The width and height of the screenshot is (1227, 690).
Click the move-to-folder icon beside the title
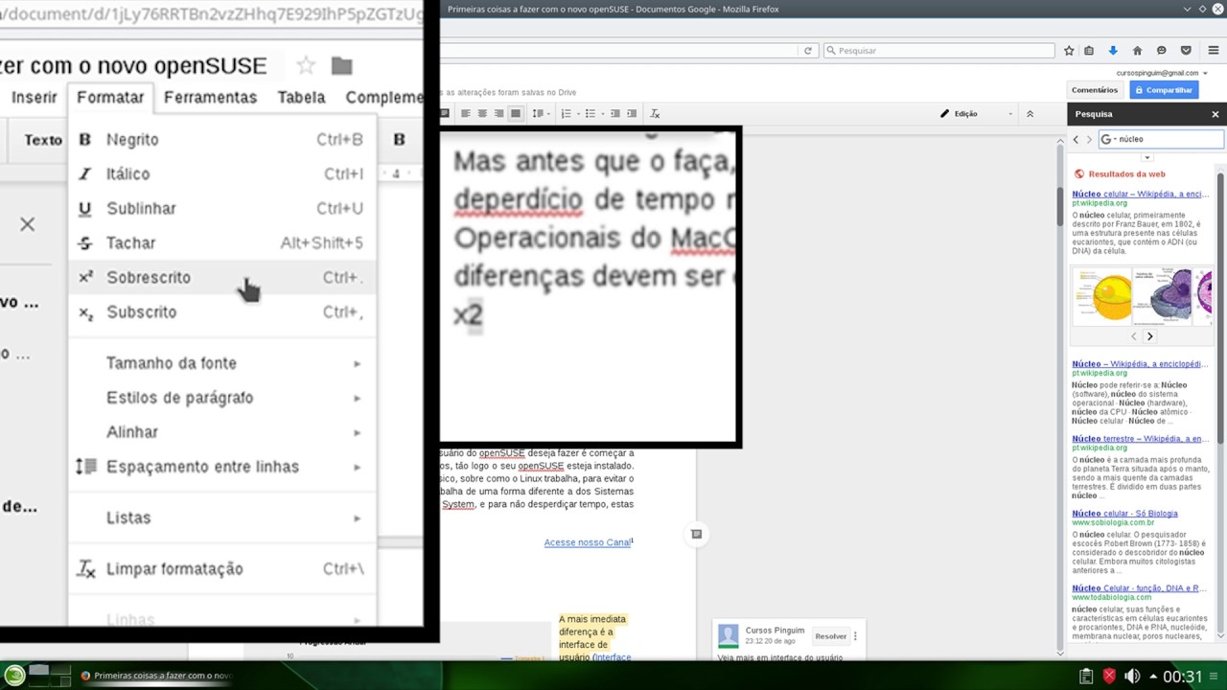coord(341,65)
